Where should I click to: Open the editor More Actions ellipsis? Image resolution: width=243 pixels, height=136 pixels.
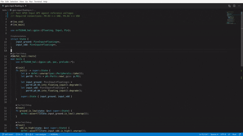pos(239,6)
